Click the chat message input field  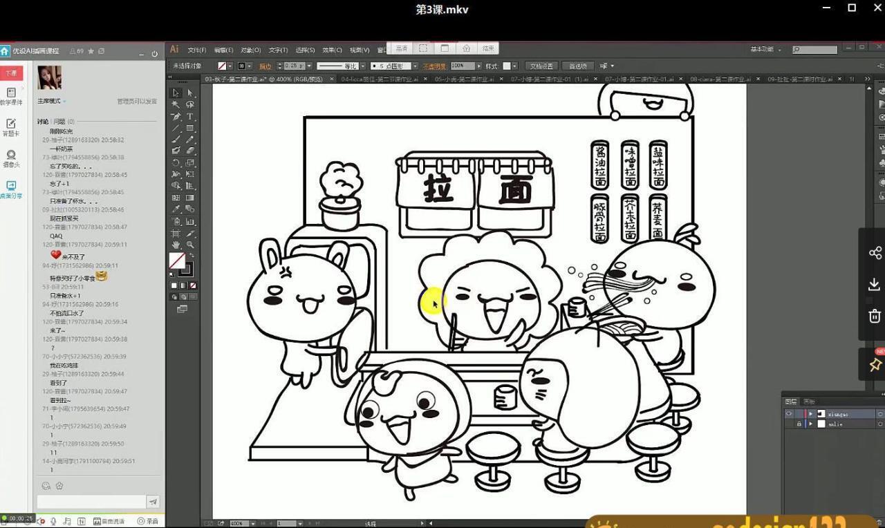(x=91, y=502)
